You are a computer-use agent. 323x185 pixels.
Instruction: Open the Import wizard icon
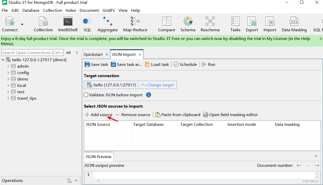(270, 24)
